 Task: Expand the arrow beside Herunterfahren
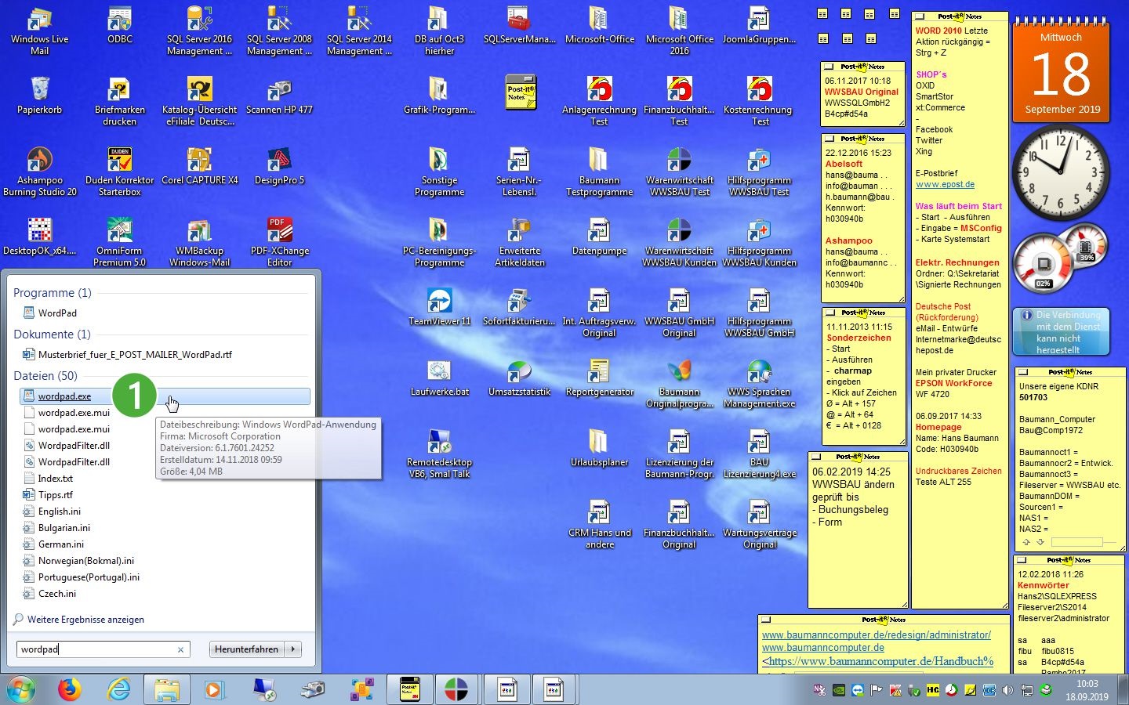click(293, 649)
